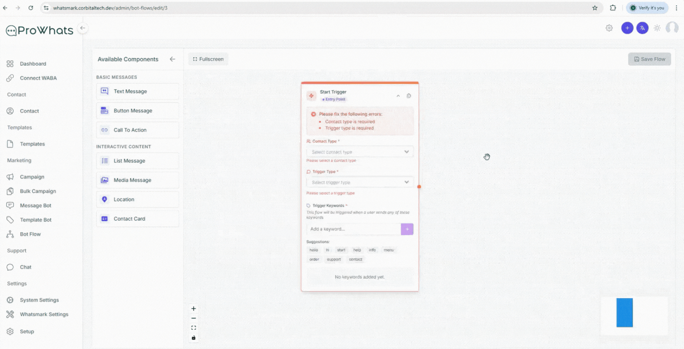Zoom in on the flow canvas

point(193,308)
